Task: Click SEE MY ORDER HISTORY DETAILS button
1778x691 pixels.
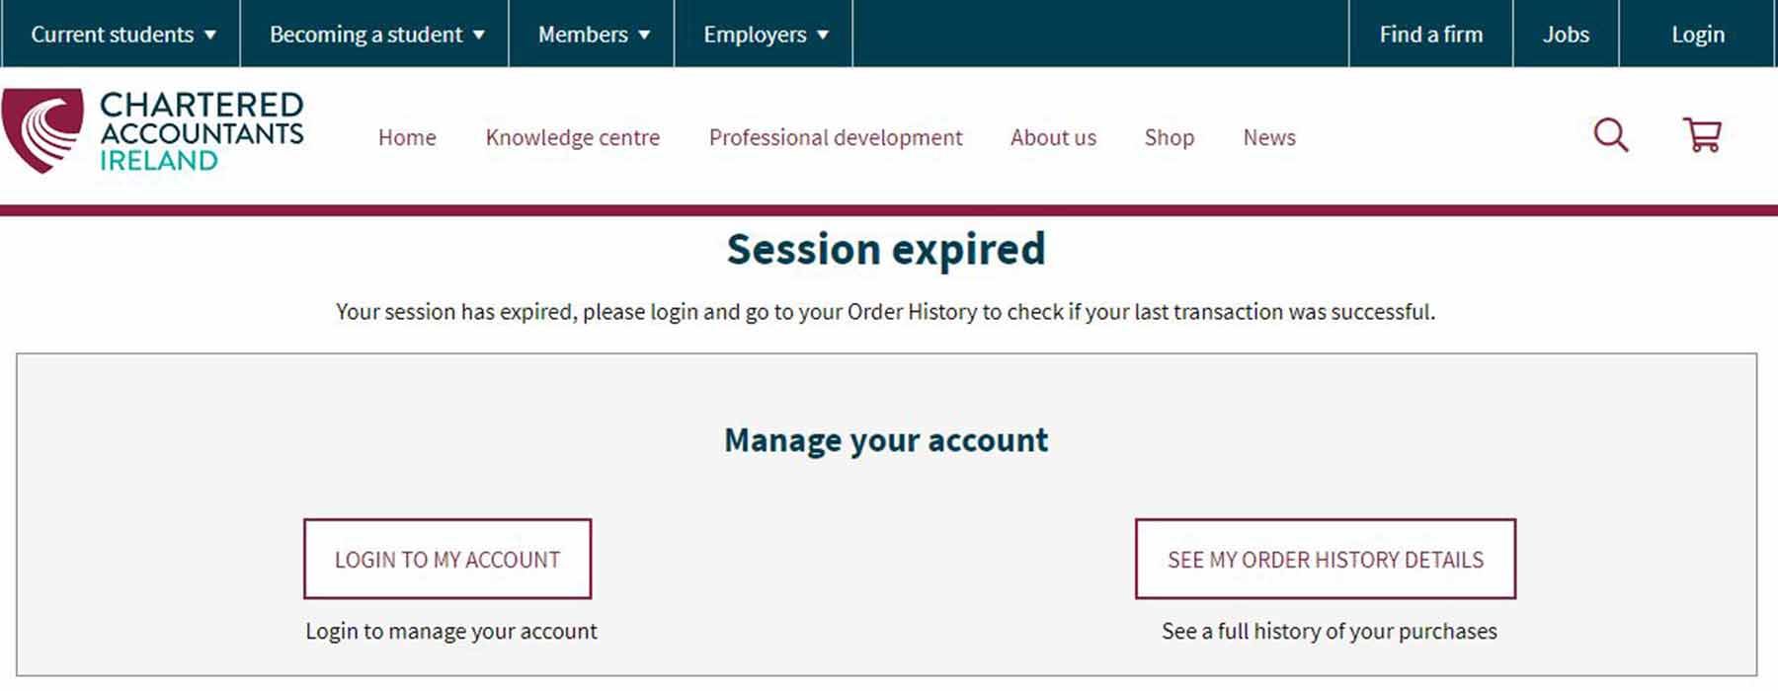Action: click(x=1325, y=559)
